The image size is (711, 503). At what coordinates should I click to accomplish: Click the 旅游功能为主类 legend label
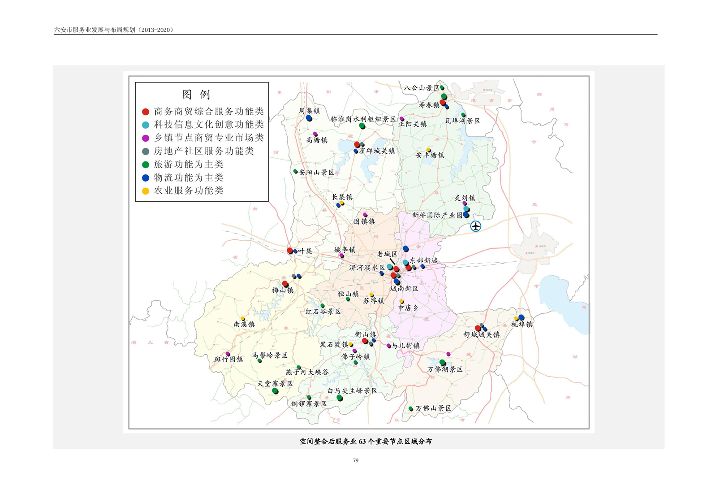pos(189,165)
